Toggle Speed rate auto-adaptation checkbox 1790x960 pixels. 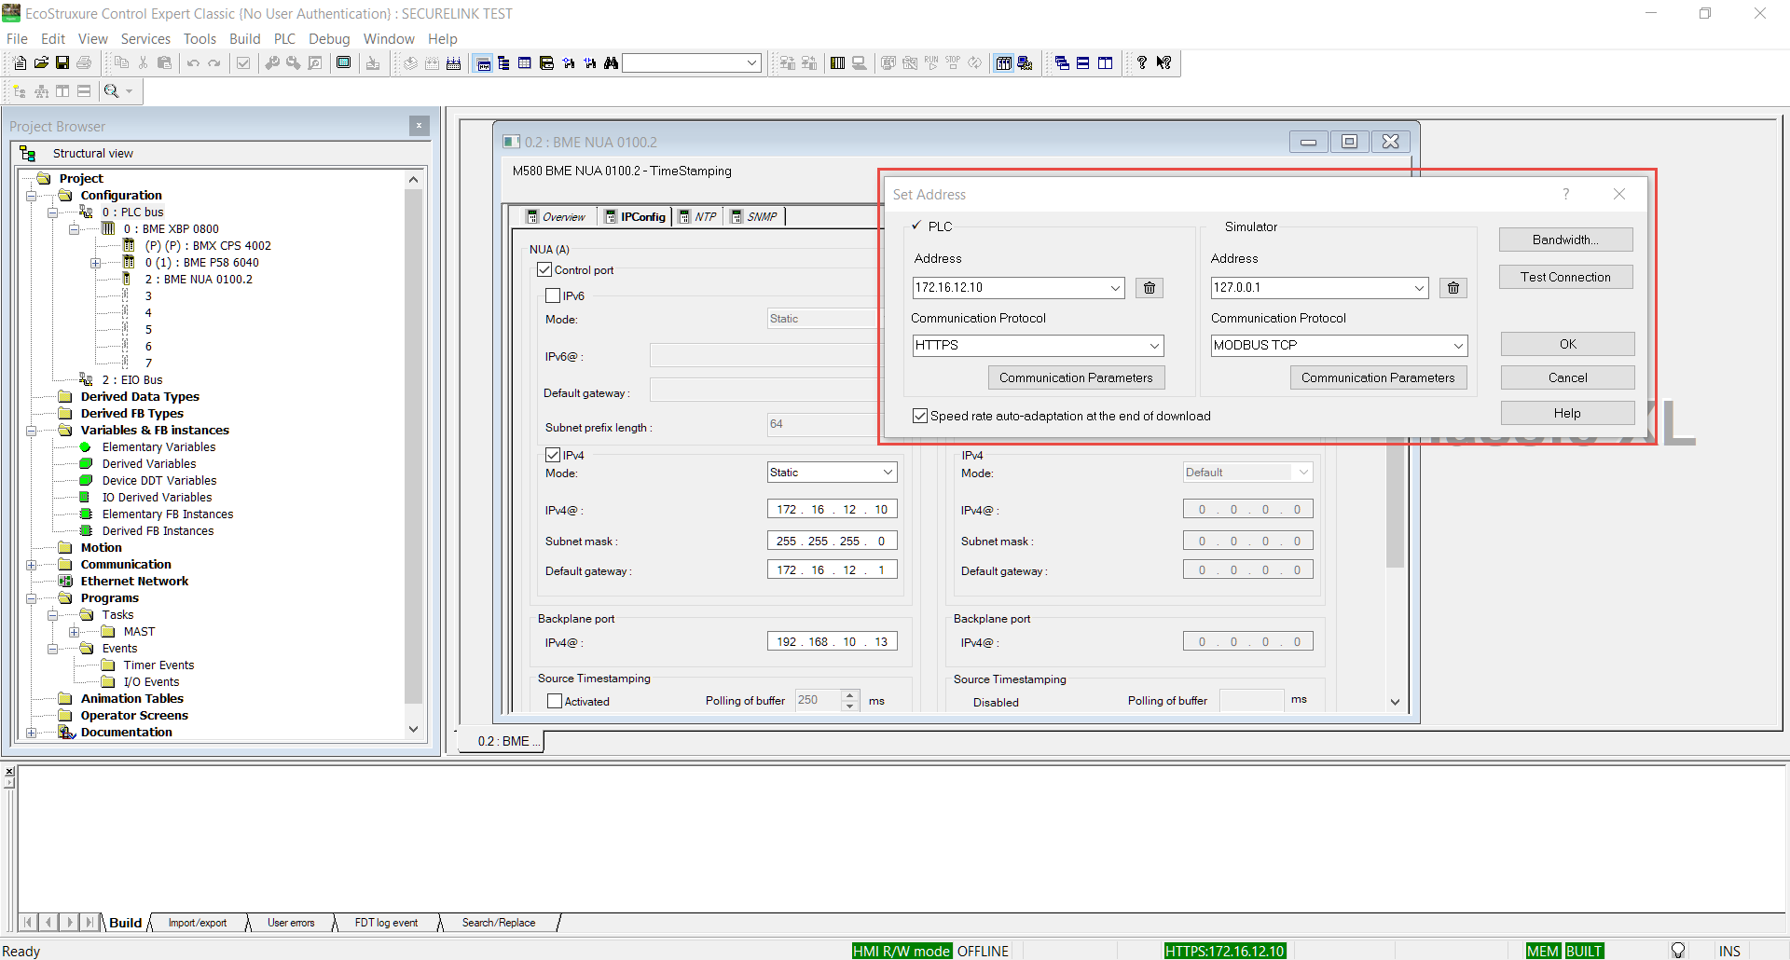[920, 417]
